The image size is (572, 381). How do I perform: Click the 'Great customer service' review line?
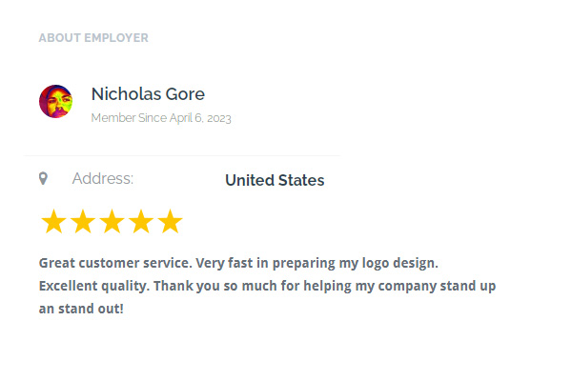point(238,263)
